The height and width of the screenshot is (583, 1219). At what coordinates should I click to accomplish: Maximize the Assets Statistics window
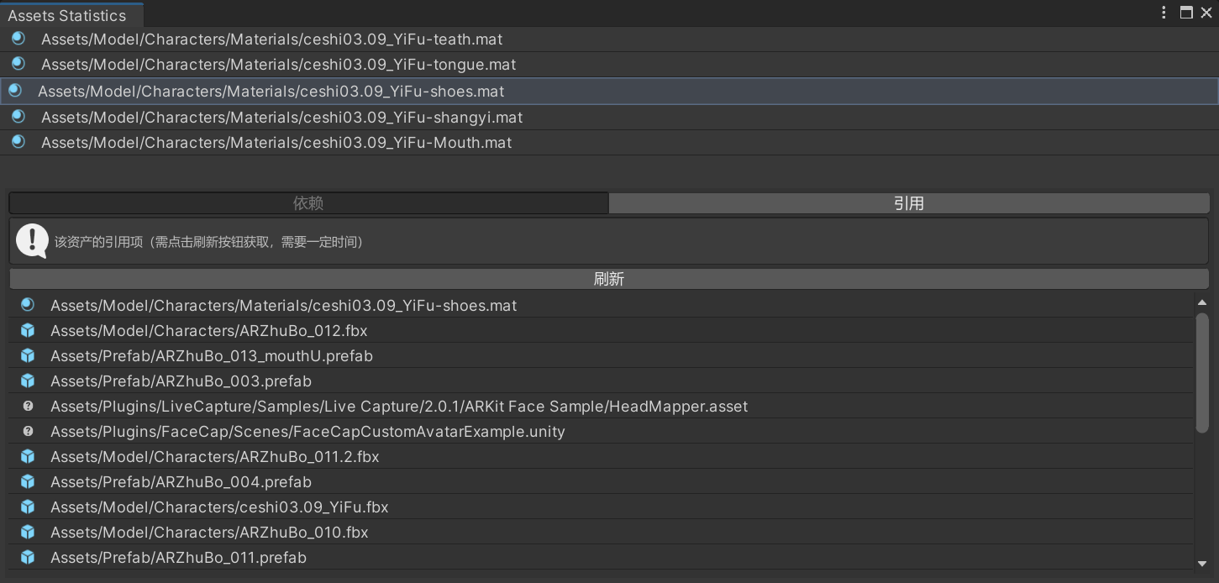[1186, 13]
